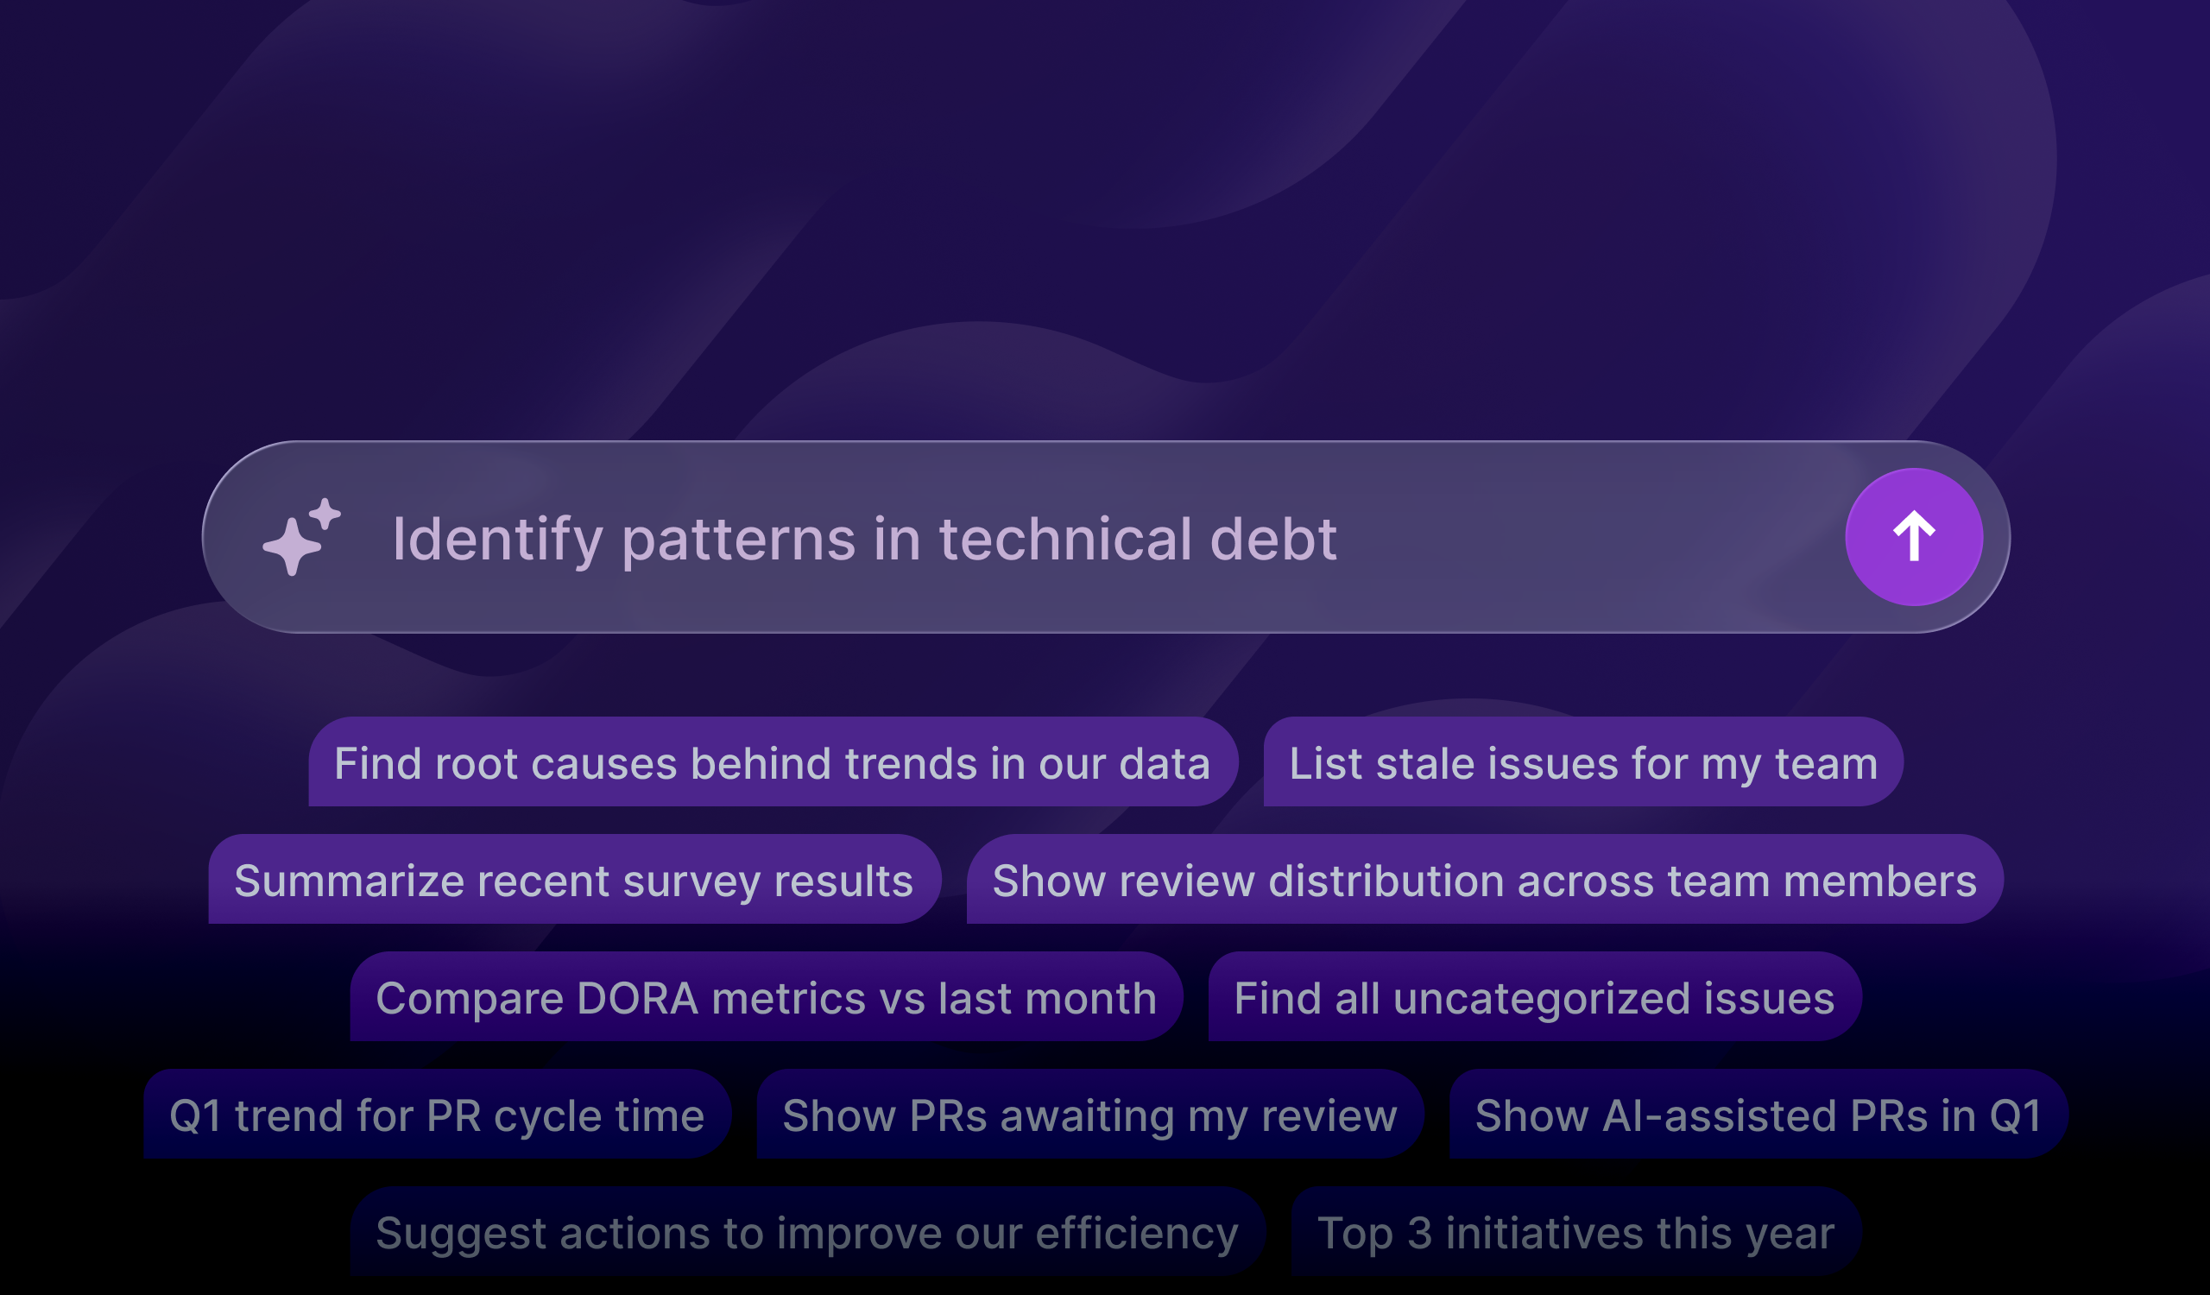
Task: Click the "Find all uncategorized issues" suggestion
Action: point(1534,998)
